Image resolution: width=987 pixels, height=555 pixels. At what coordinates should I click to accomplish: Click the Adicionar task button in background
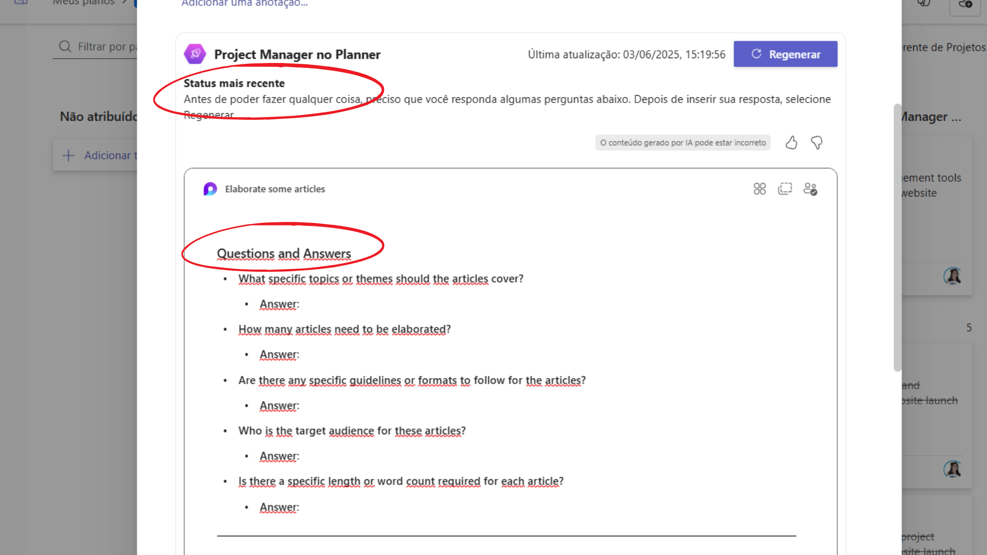95,155
